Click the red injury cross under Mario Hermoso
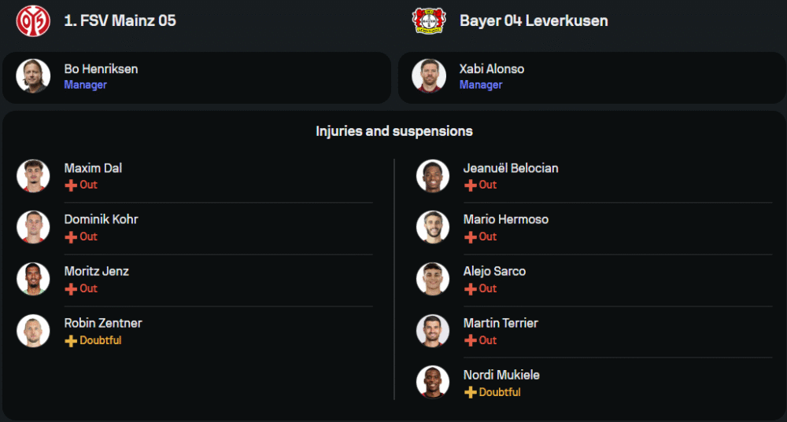The image size is (787, 422). click(471, 237)
